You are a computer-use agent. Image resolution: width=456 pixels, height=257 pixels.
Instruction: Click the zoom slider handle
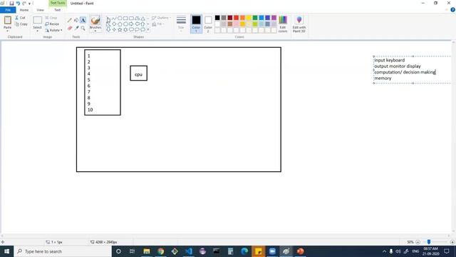coord(429,242)
